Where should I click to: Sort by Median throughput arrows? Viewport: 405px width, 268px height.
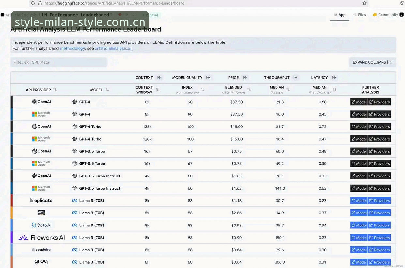tap(288, 90)
